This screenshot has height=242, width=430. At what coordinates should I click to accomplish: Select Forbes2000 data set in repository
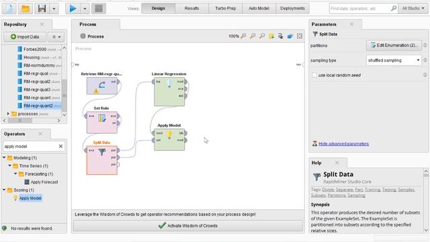point(40,49)
